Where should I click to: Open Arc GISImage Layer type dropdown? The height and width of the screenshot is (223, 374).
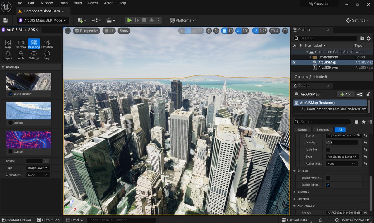342,157
